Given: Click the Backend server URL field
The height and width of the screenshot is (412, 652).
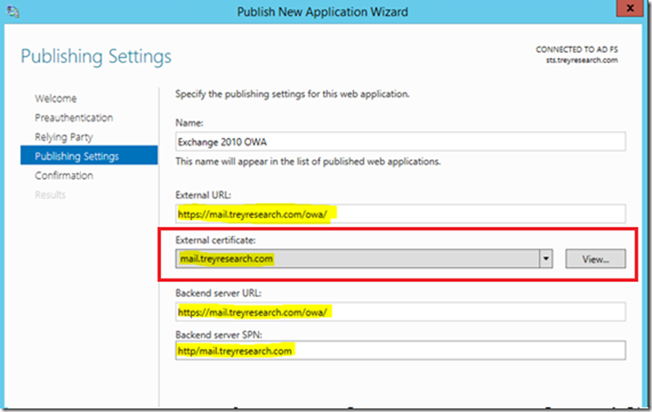Looking at the screenshot, I should pos(400,311).
